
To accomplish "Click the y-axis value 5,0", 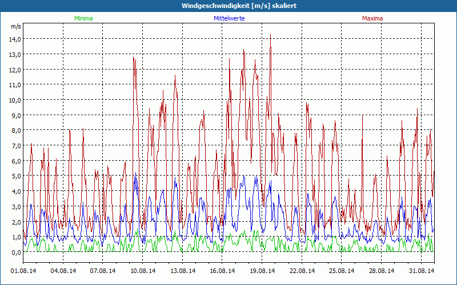I will click(x=16, y=176).
